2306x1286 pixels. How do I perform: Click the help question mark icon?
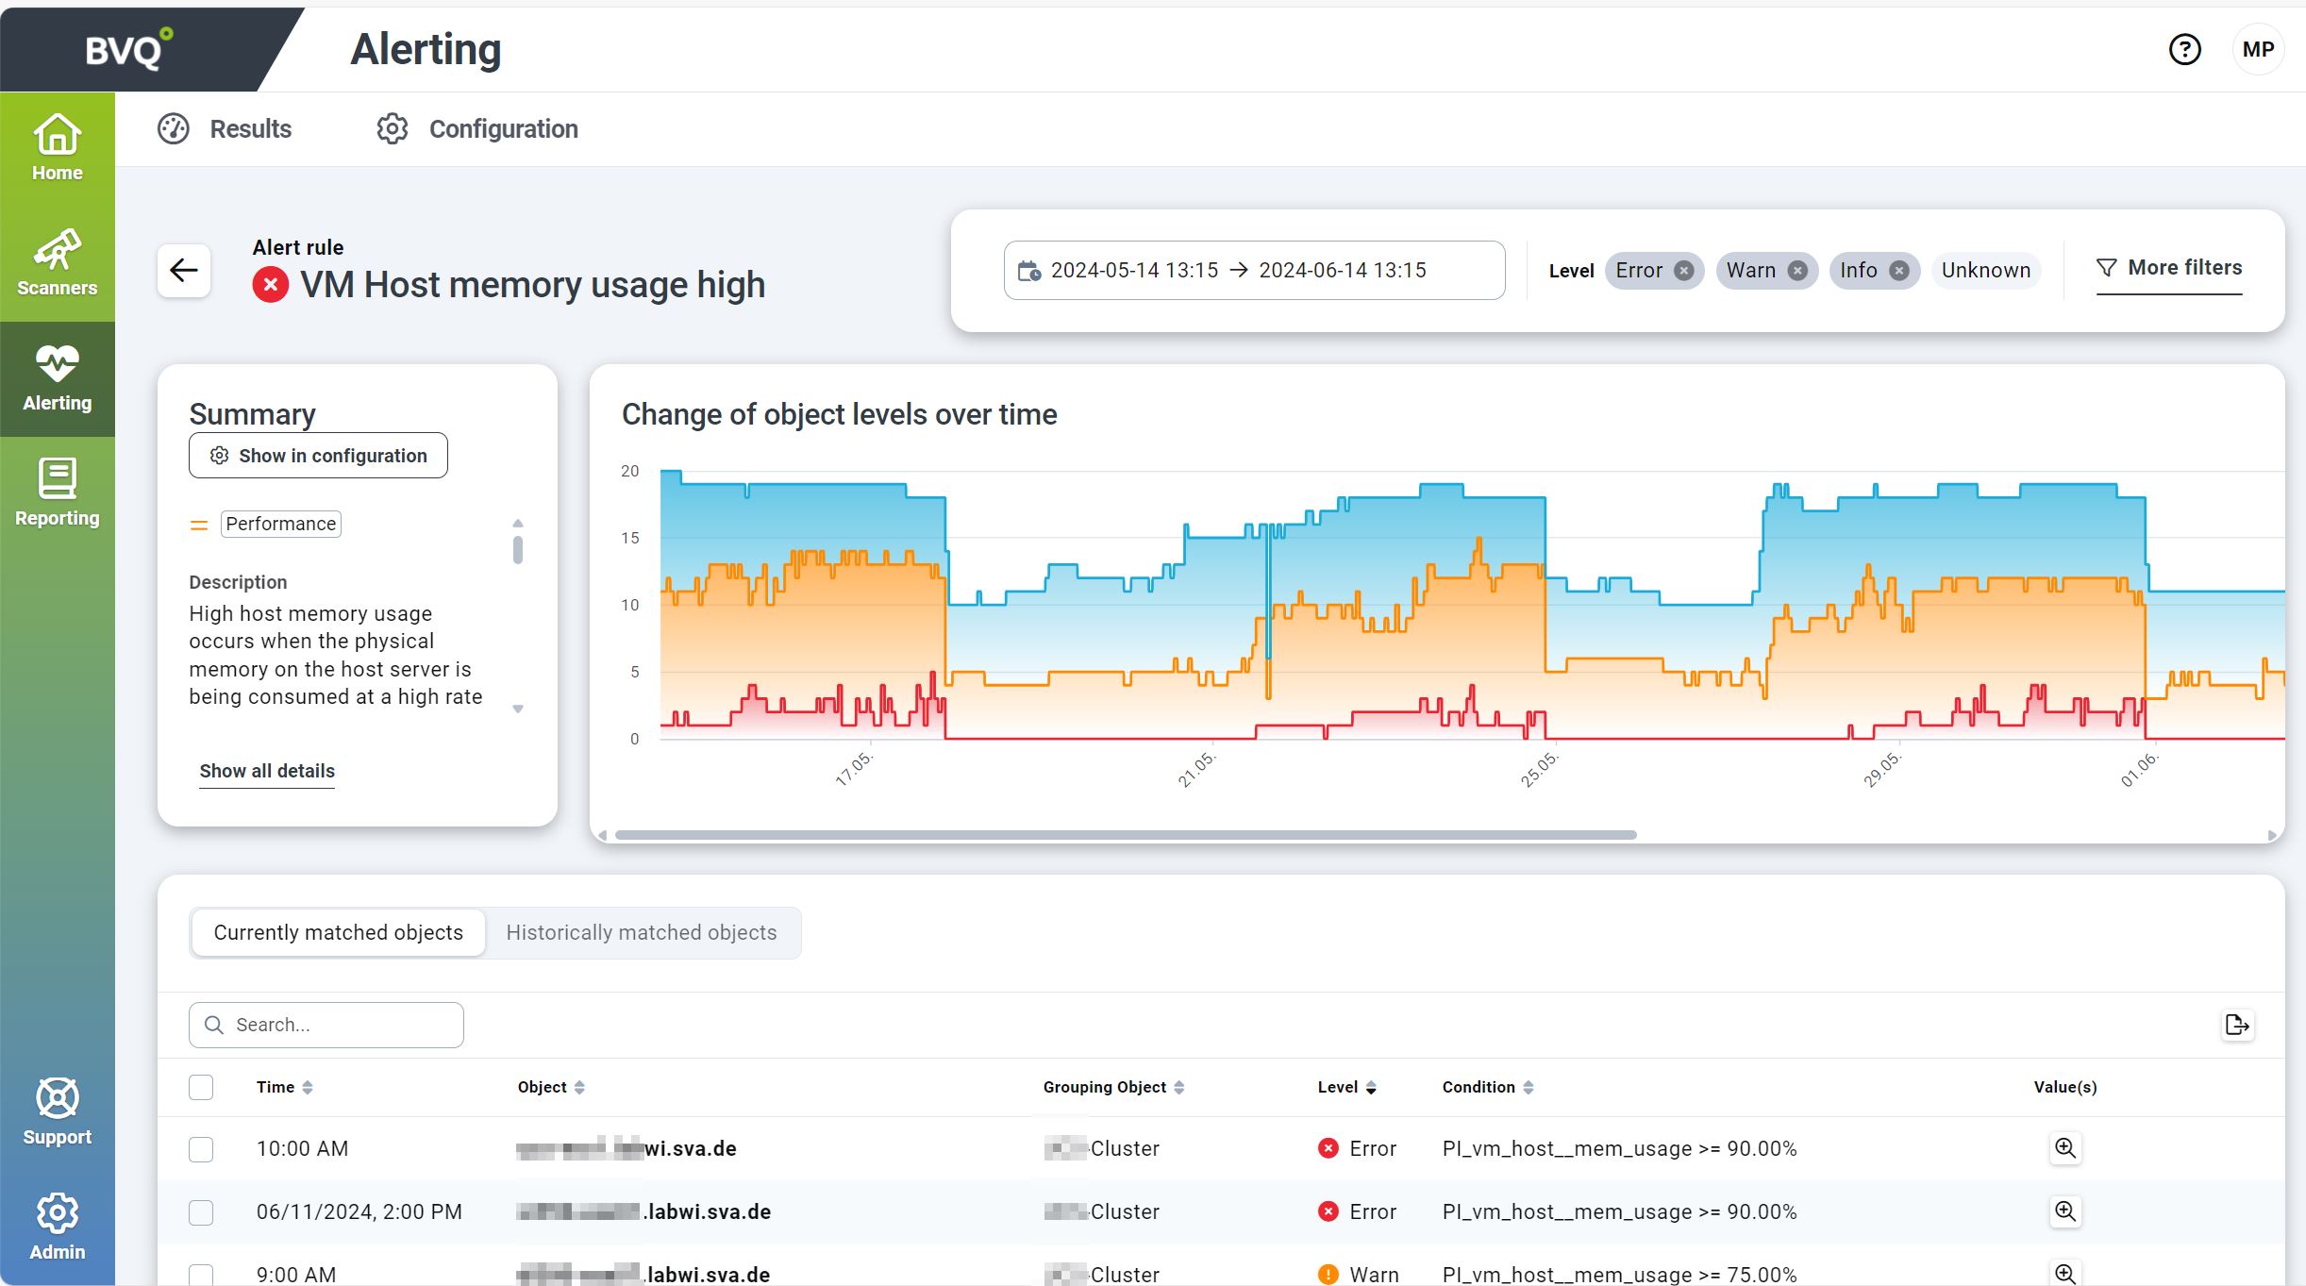click(x=2184, y=49)
